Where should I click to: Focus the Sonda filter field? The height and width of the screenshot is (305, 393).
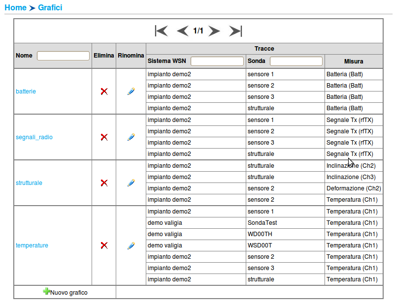[296, 61]
